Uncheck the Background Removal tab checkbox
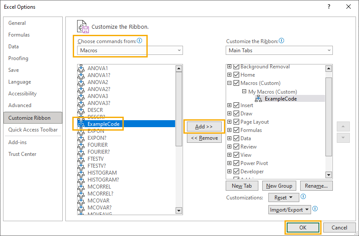 point(236,67)
